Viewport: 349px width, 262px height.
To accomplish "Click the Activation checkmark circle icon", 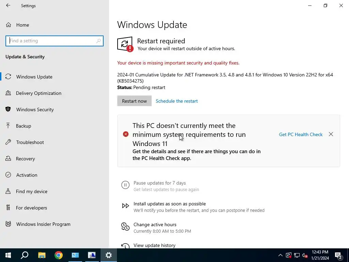I will 8,175.
